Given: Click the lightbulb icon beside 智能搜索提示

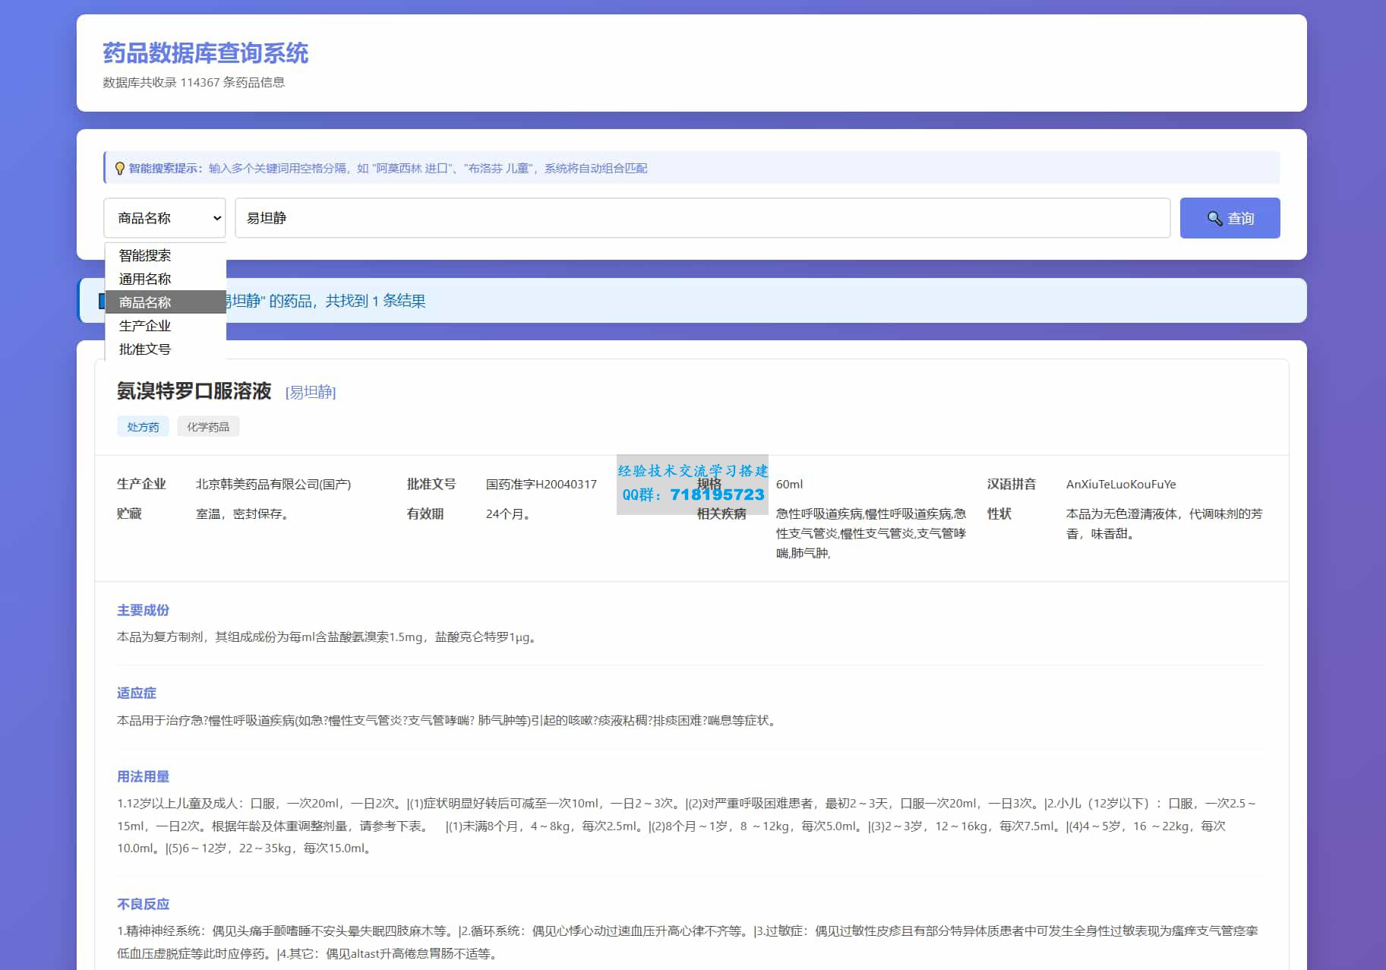Looking at the screenshot, I should coord(119,169).
